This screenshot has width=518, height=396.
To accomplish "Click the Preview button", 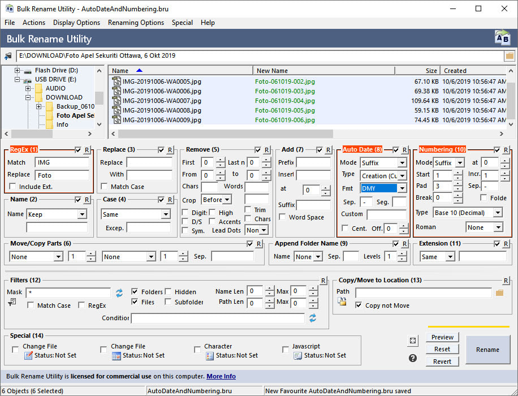I will (442, 337).
